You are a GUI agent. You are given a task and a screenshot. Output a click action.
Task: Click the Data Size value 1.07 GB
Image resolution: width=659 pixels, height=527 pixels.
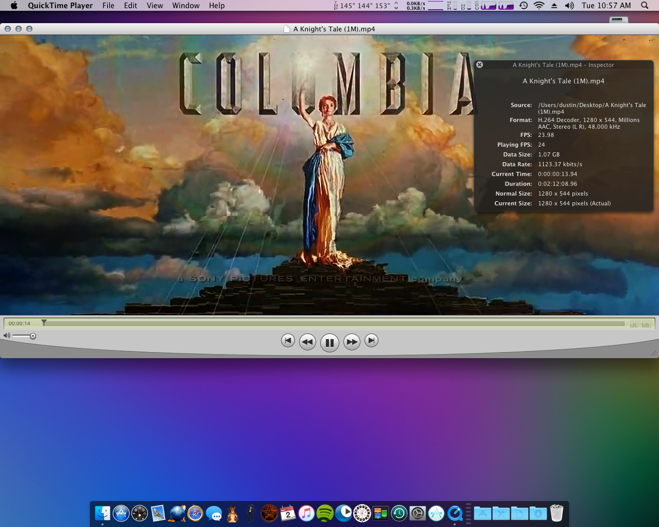(549, 154)
